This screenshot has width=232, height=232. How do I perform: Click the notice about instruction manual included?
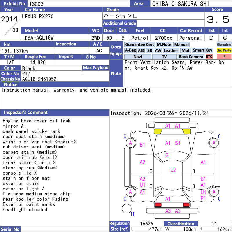pos(77,90)
